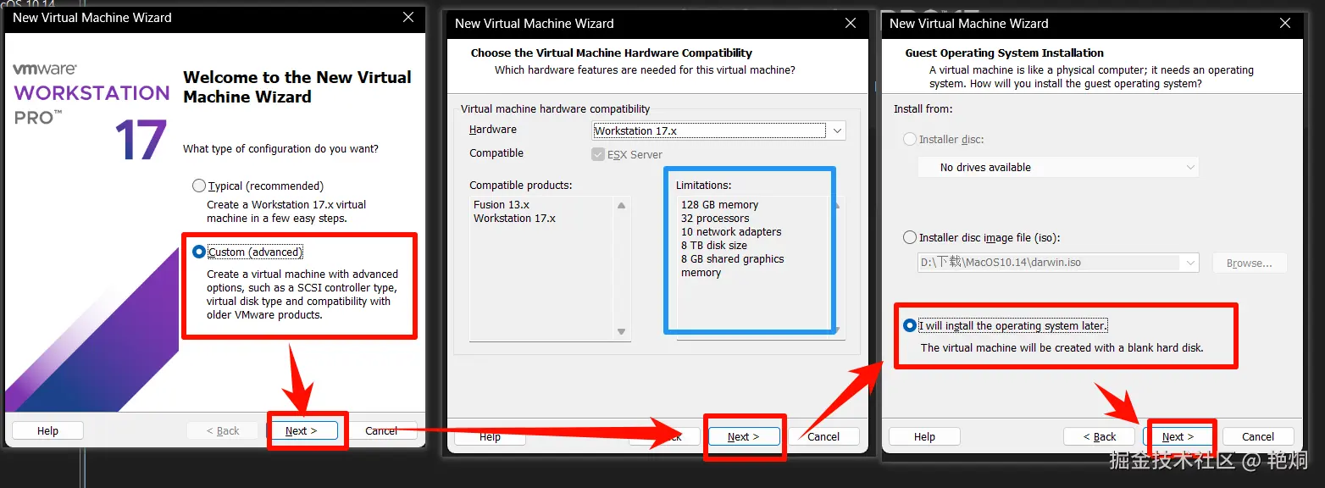The image size is (1325, 488).
Task: Select Workstation 17.x in compatible products list
Action: (x=514, y=218)
